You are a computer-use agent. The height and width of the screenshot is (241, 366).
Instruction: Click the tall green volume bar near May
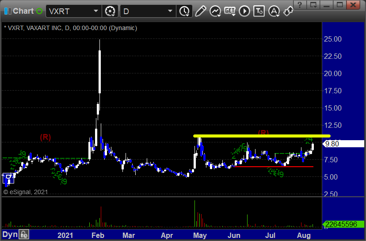194,214
